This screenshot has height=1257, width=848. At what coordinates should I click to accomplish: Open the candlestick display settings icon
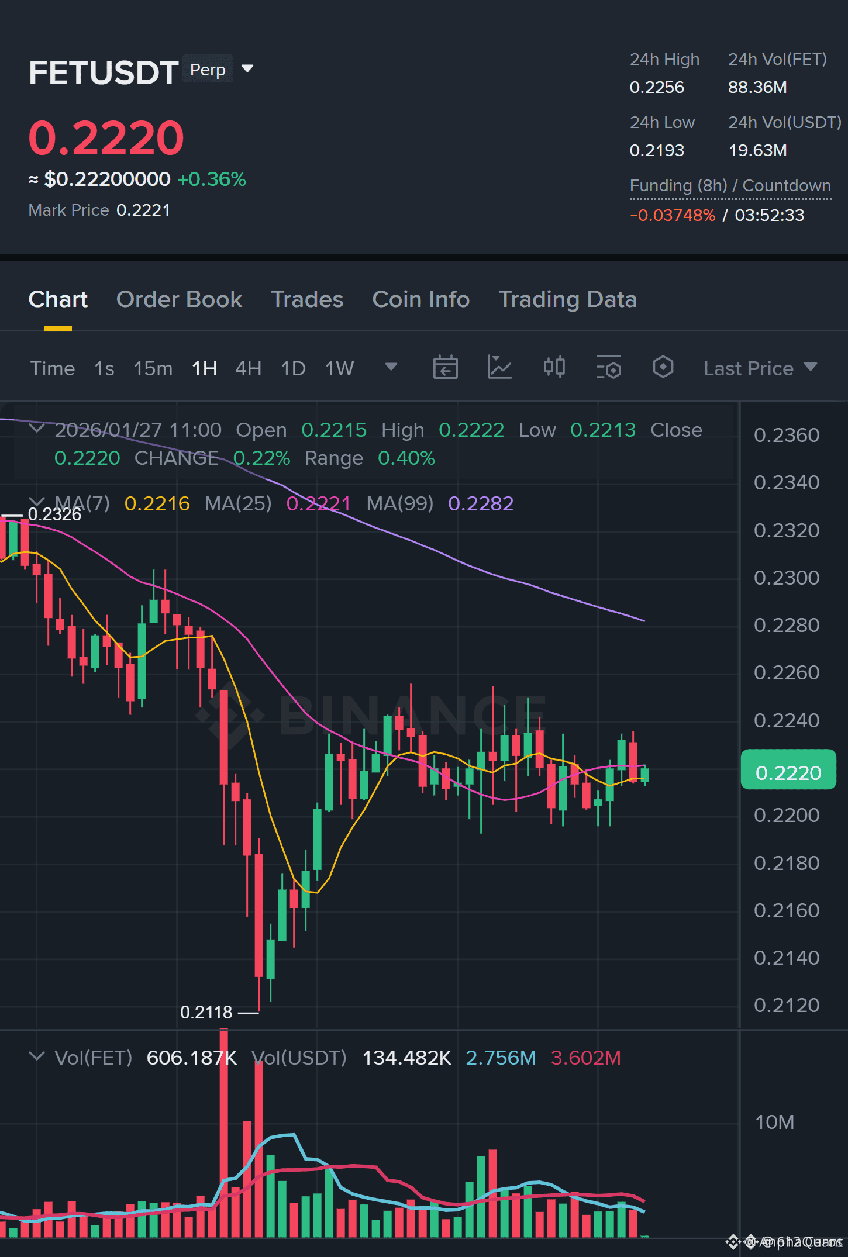[x=554, y=367]
